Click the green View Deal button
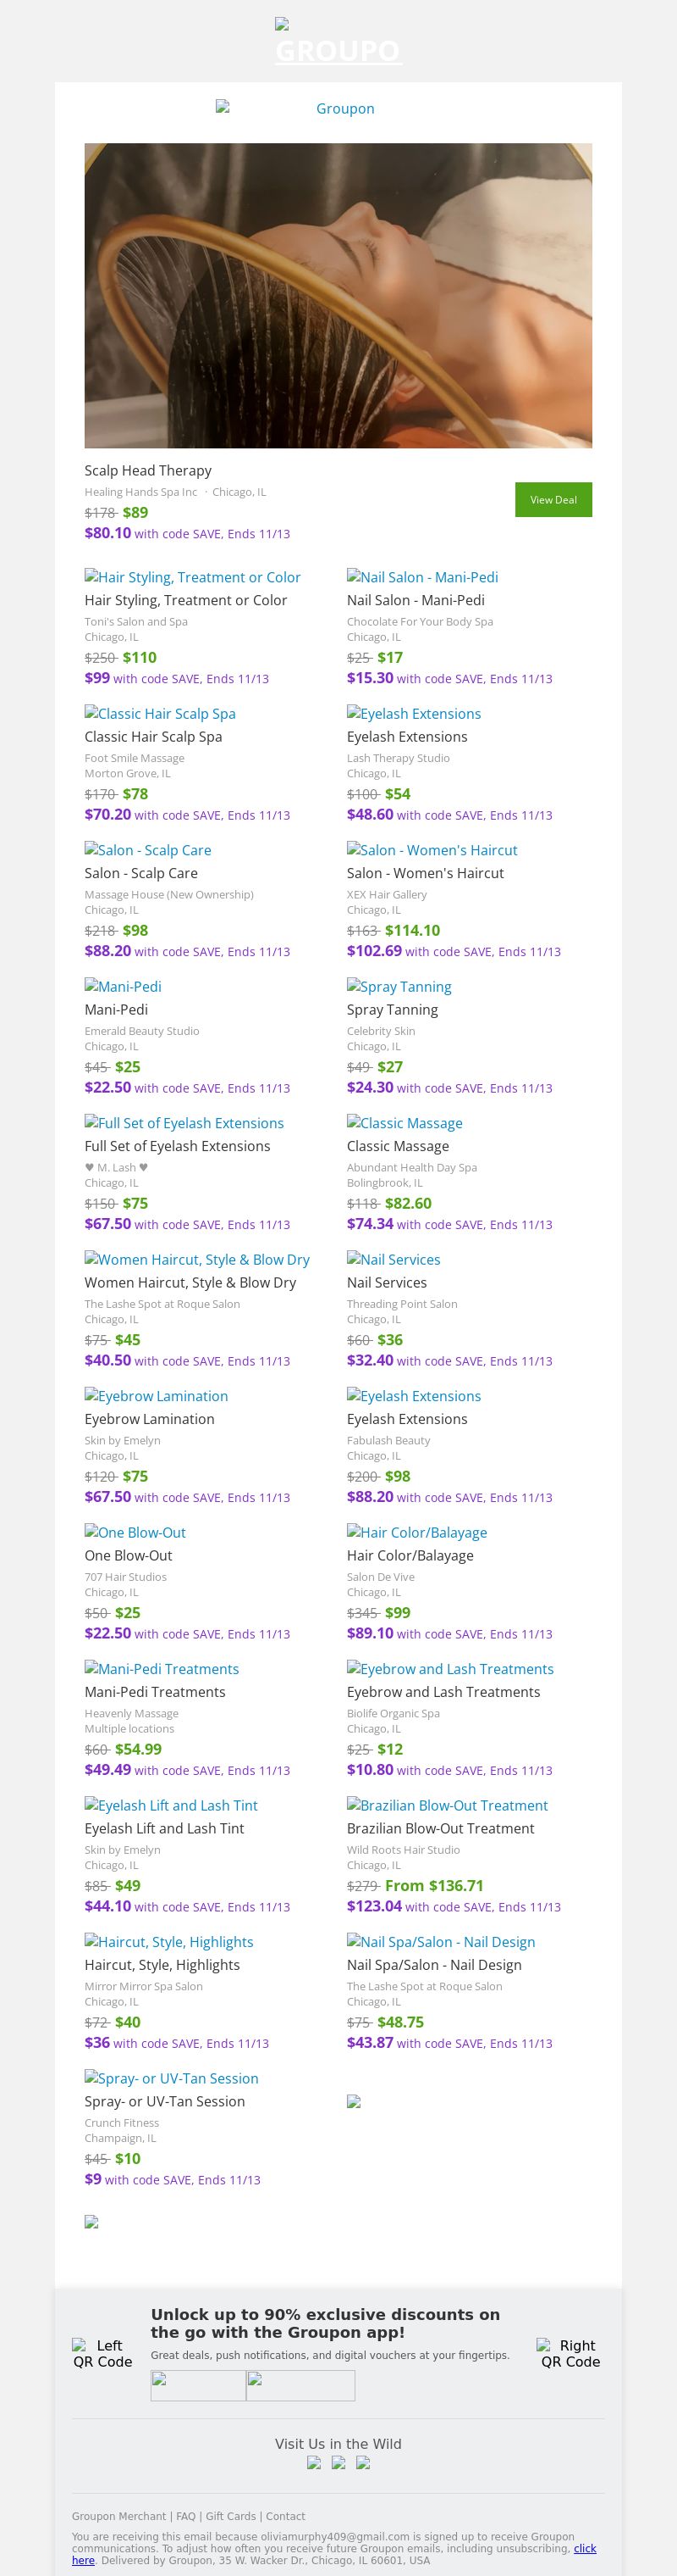677x2576 pixels. (x=553, y=500)
